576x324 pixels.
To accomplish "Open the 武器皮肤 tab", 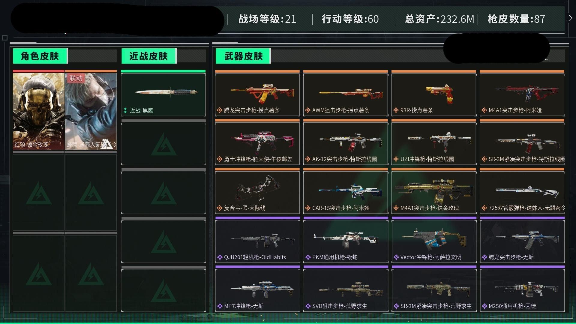I will [243, 56].
